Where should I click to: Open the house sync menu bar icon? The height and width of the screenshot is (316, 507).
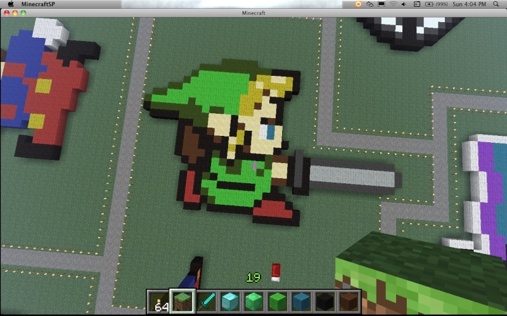point(370,4)
